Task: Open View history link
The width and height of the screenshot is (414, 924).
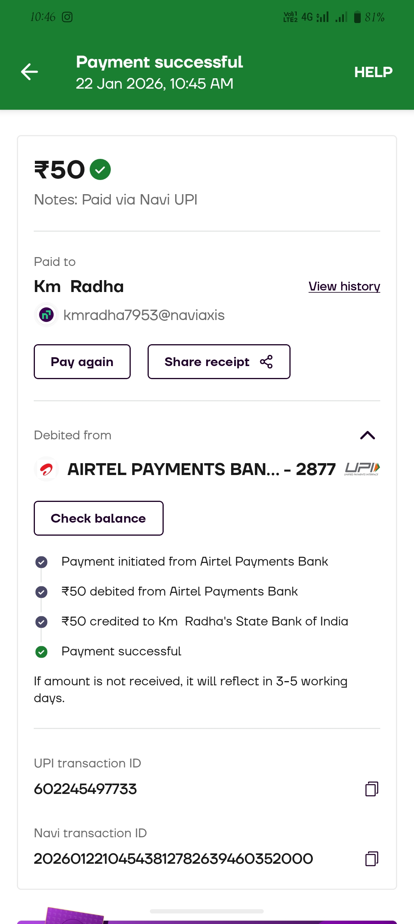Action: point(344,286)
